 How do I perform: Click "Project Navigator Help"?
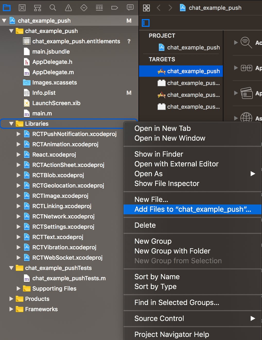pyautogui.click(x=171, y=334)
